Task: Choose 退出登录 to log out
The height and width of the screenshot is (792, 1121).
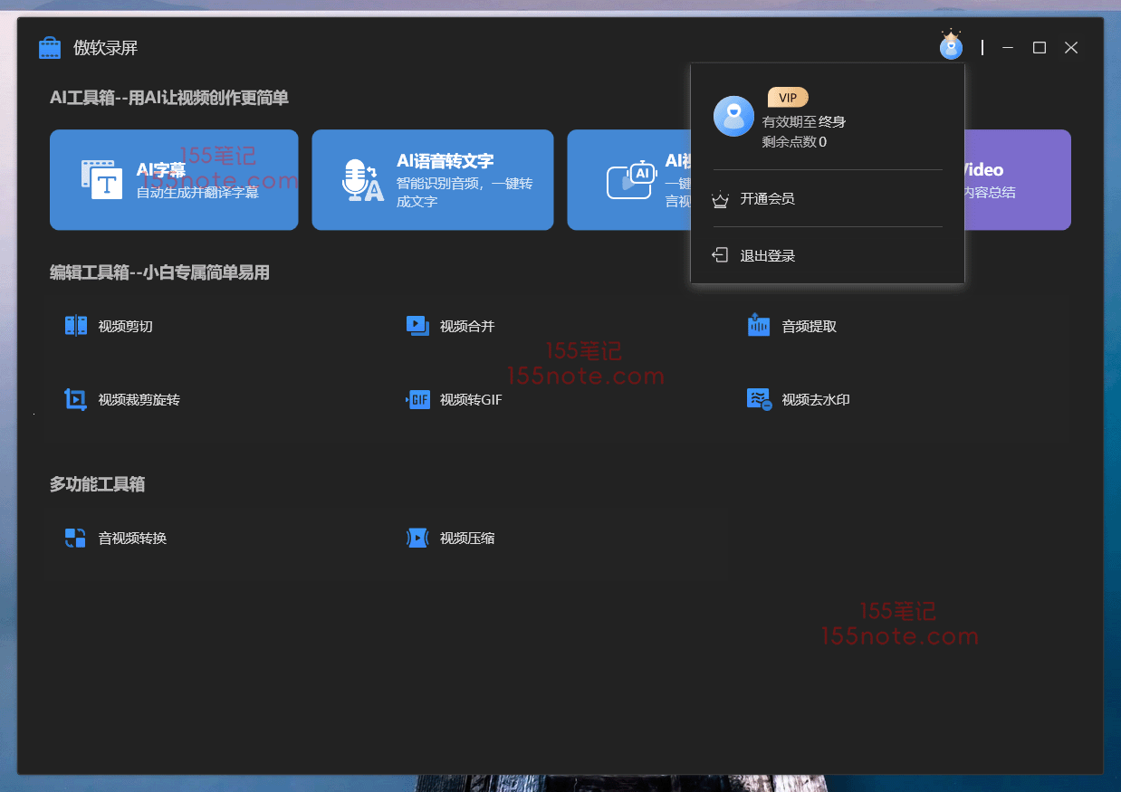Action: coord(767,256)
